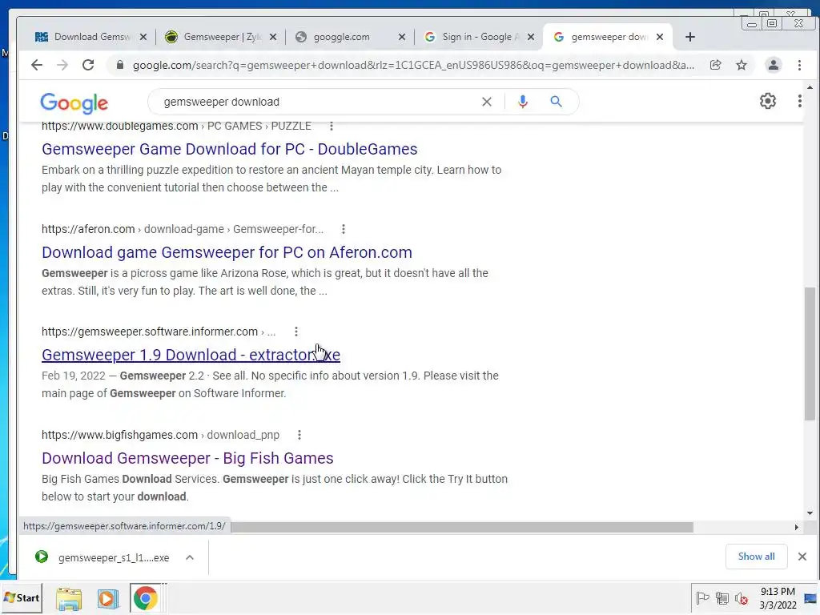
Task: Close the Download Gemsweeper tab
Action: 143,37
